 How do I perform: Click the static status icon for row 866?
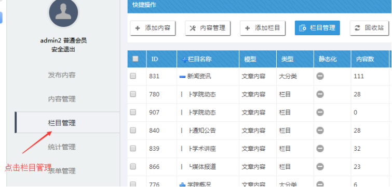click(320, 166)
